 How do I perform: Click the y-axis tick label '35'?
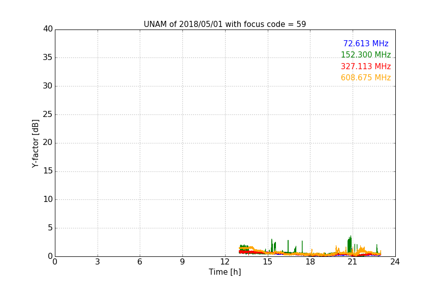pos(48,57)
